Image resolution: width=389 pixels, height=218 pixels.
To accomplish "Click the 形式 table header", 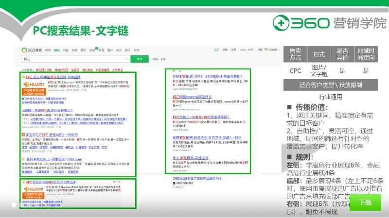I will tap(319, 54).
